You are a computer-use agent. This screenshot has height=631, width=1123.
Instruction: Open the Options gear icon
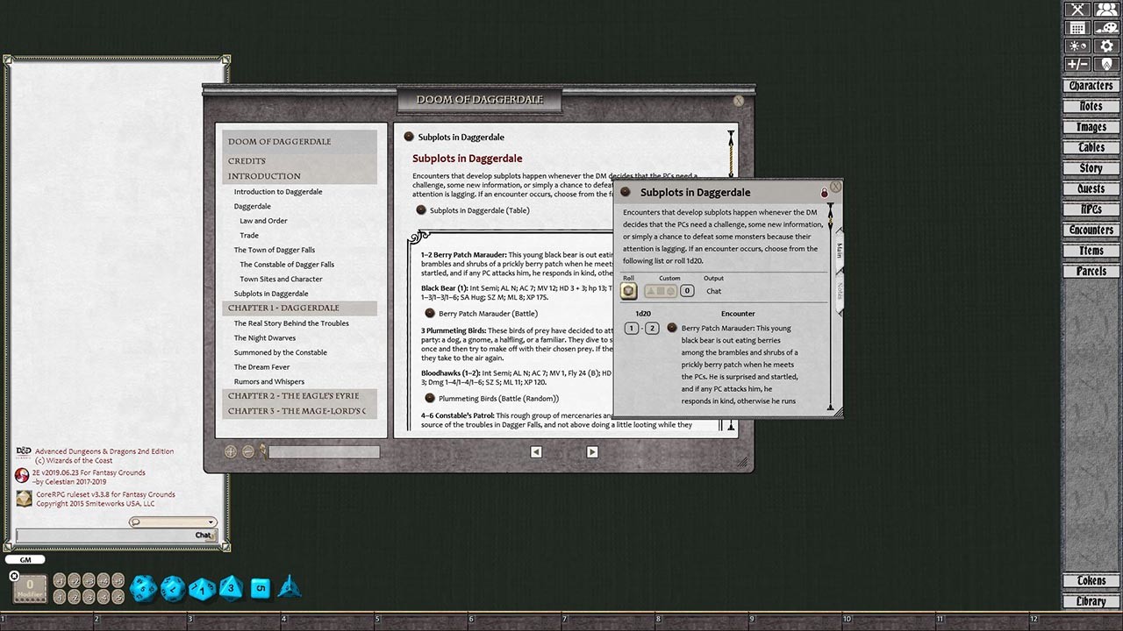tap(1105, 46)
